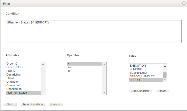Select Order ID attribute
This screenshot has width=187, height=111.
click(12, 64)
